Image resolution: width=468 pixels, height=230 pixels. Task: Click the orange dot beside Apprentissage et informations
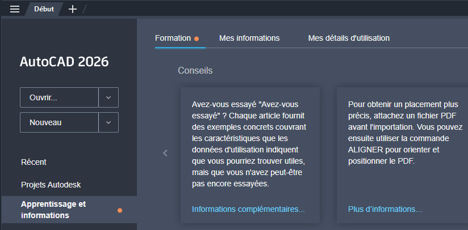click(x=120, y=211)
